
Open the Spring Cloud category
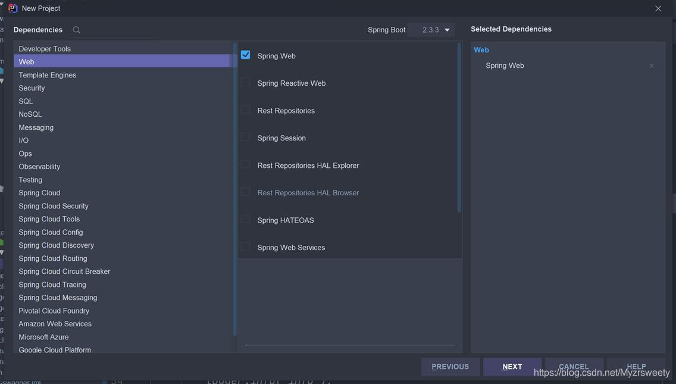click(x=123, y=193)
